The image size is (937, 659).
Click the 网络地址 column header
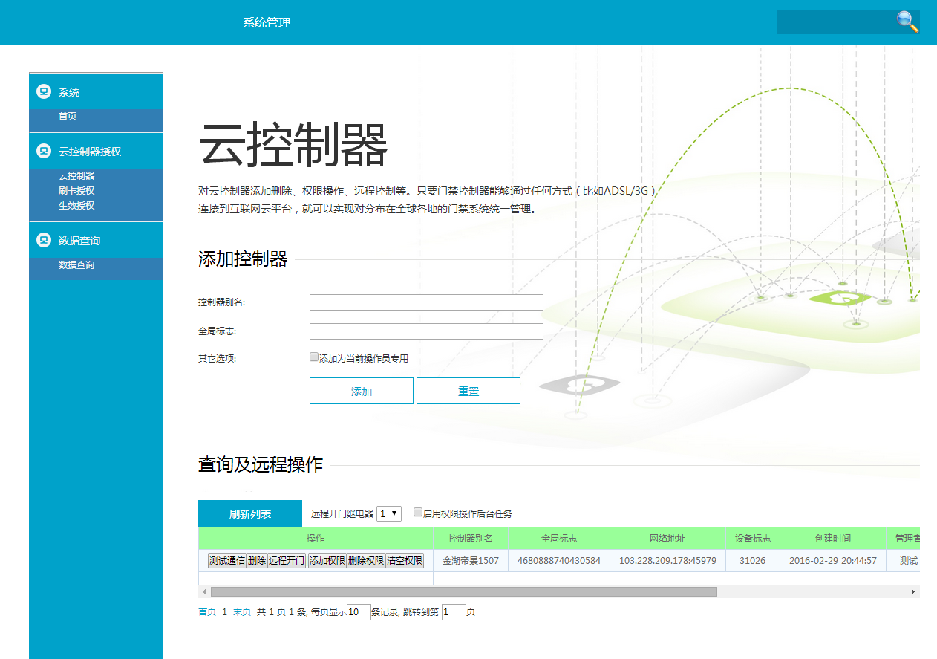(667, 539)
